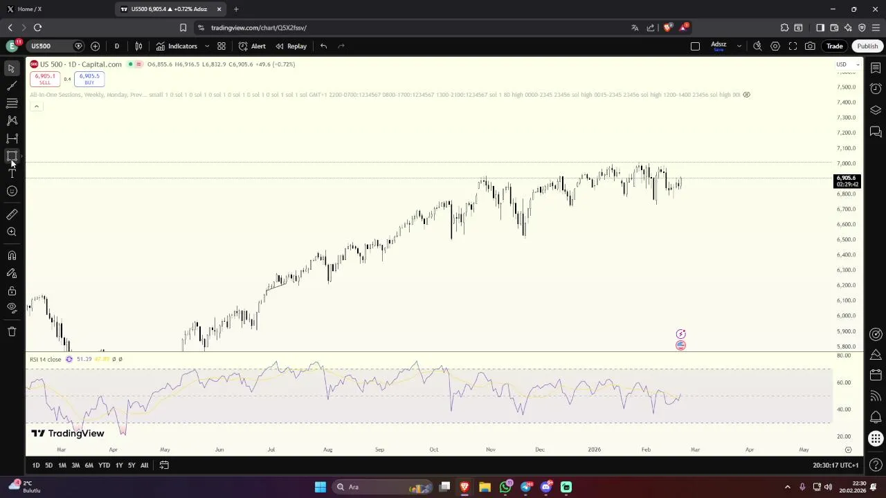Enter fullscreen mode
This screenshot has width=886, height=498.
coord(793,46)
